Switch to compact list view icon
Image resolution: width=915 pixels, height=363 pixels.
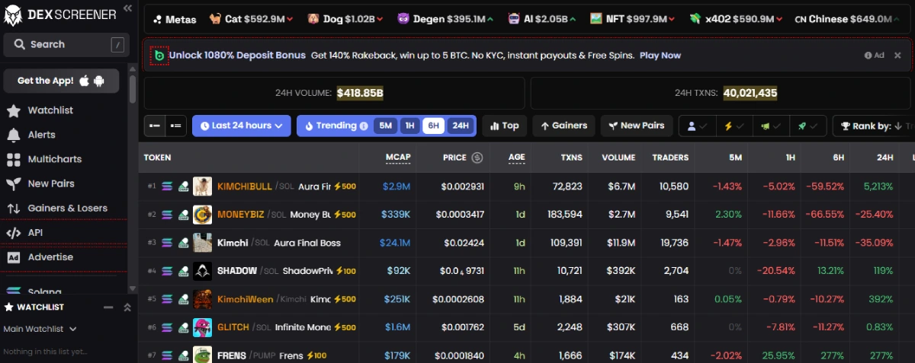pyautogui.click(x=155, y=126)
